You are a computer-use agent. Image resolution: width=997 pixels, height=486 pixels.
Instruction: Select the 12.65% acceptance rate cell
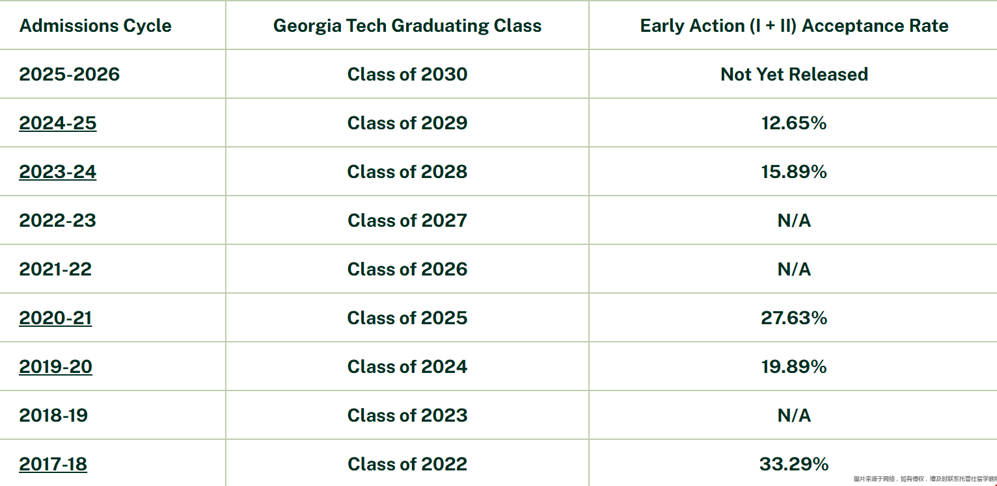tap(794, 123)
